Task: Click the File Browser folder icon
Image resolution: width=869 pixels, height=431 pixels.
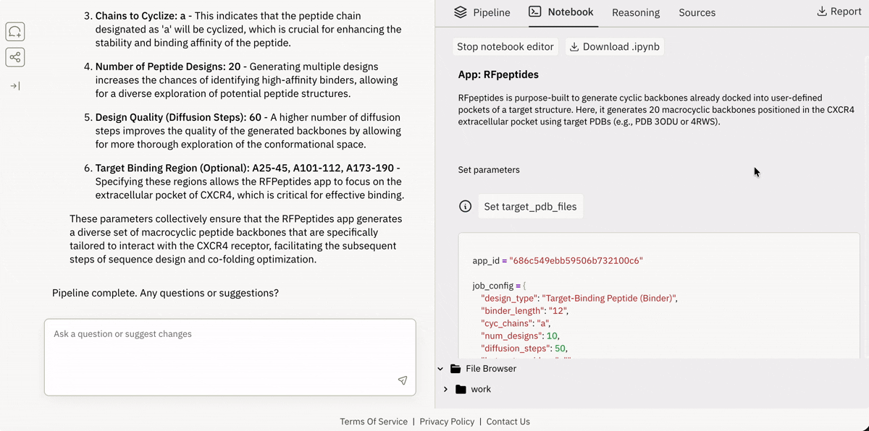Action: [x=456, y=369]
